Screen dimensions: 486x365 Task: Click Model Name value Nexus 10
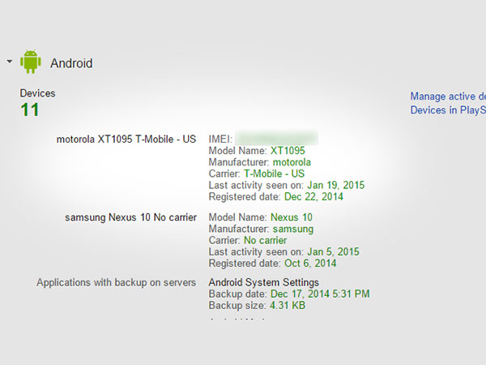point(292,217)
